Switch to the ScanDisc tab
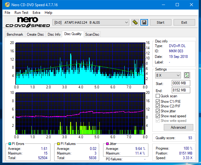This screenshot has width=201, height=165. [92, 34]
